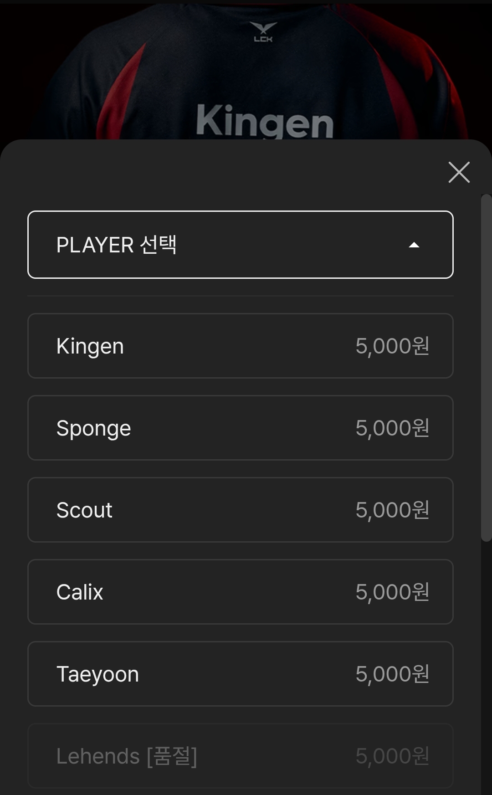Tap the red jersey sleeve on left
Screen dimensions: 492x795
coord(122,91)
